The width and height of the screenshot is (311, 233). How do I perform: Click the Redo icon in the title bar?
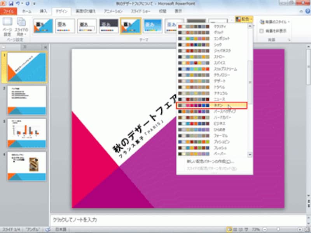28,3
